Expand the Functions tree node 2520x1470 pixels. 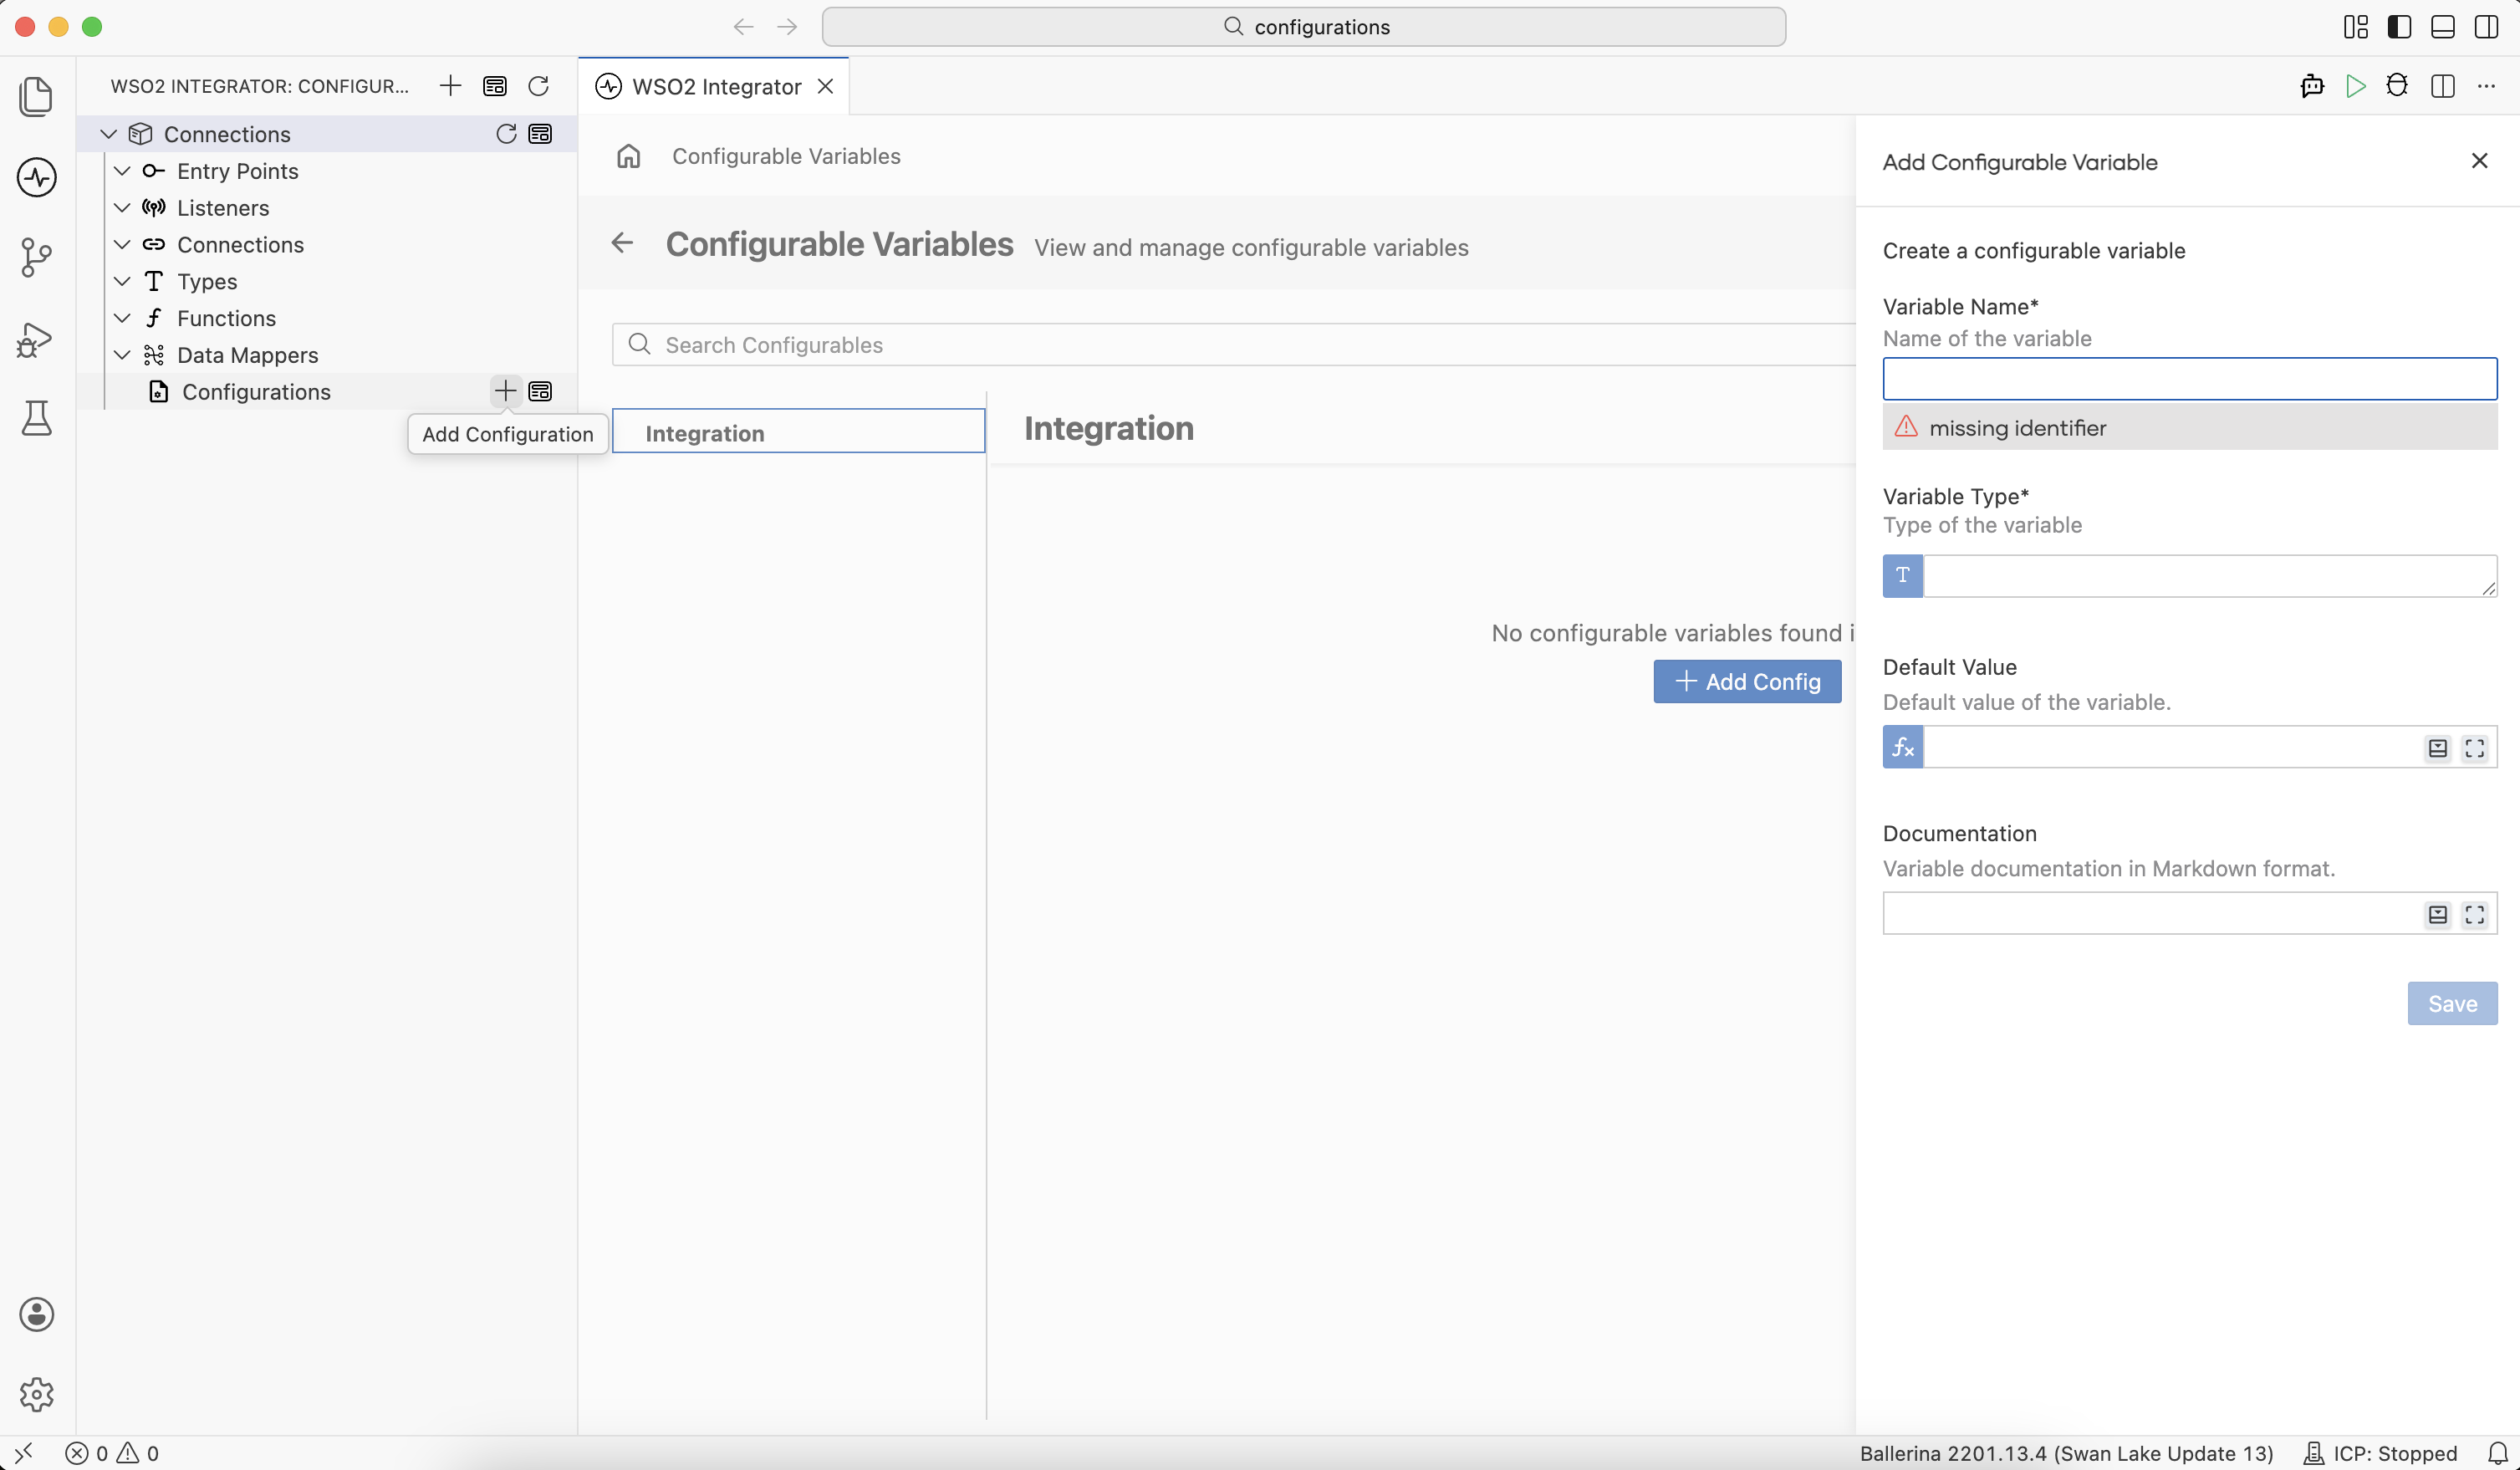click(122, 318)
